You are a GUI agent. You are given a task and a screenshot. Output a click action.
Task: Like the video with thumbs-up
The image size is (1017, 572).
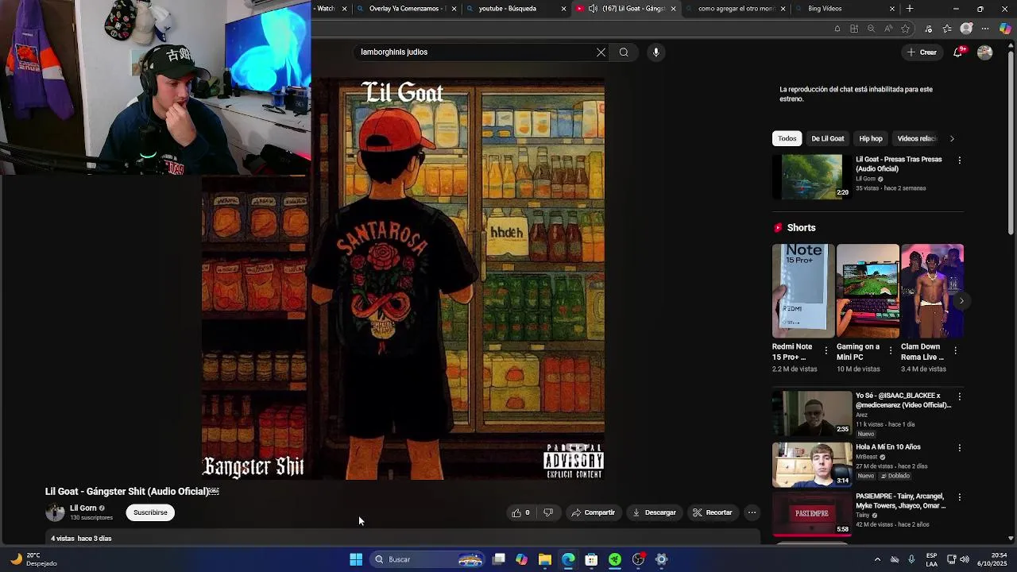tap(521, 512)
